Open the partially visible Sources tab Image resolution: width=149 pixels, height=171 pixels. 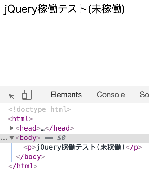[x=144, y=95]
